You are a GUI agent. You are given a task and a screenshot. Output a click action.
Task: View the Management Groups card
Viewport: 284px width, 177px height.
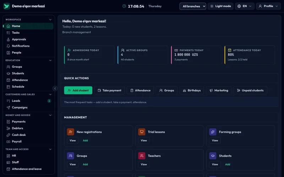pyautogui.click(x=73, y=164)
